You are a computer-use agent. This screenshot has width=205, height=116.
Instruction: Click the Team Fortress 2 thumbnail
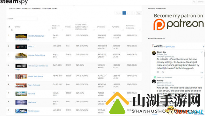(x=21, y=85)
